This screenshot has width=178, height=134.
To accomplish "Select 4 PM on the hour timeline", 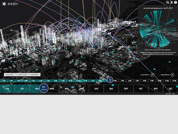I will pyautogui.click(x=115, y=81).
